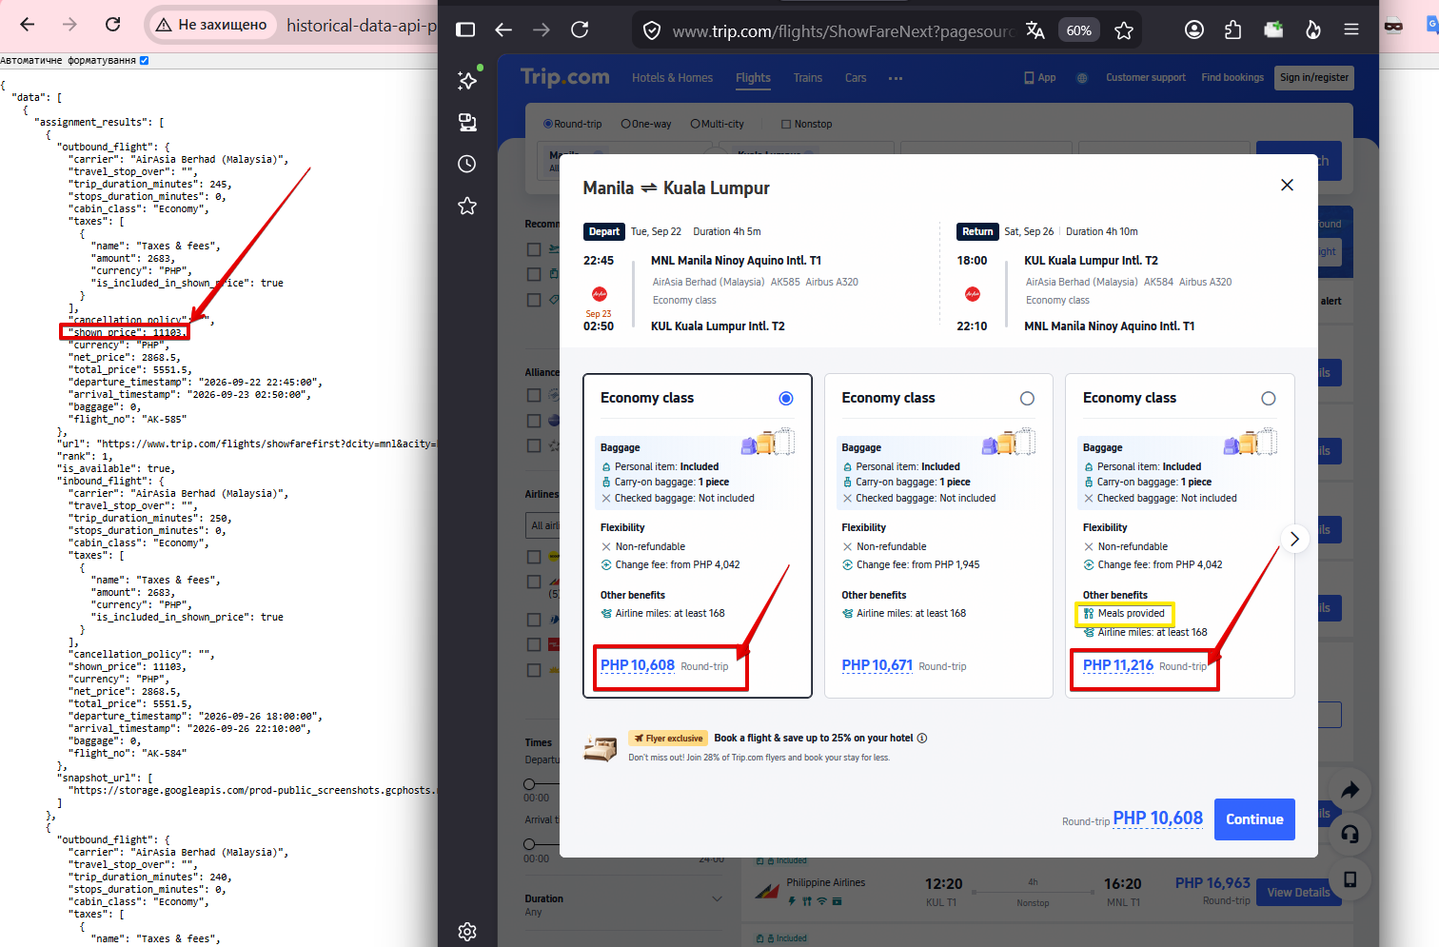Click the PHP 10,608 total price link beside Continue
This screenshot has width=1439, height=947.
tap(1158, 819)
